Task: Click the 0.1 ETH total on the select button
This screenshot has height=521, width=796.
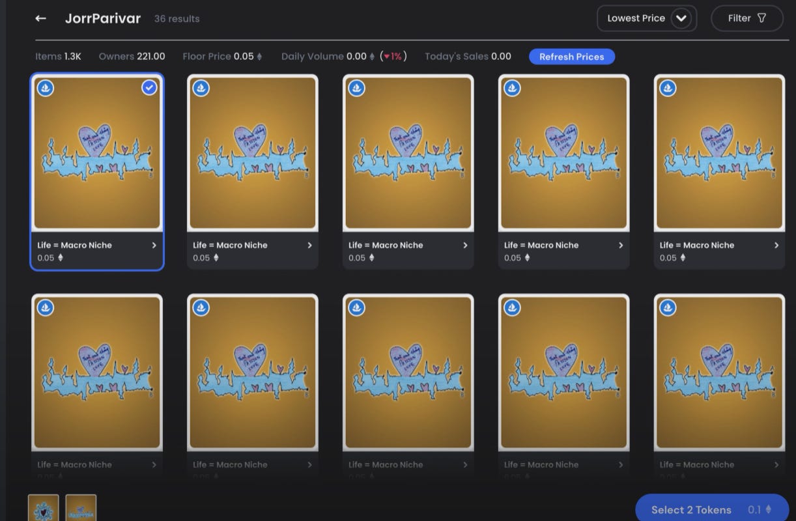Action: tap(760, 510)
